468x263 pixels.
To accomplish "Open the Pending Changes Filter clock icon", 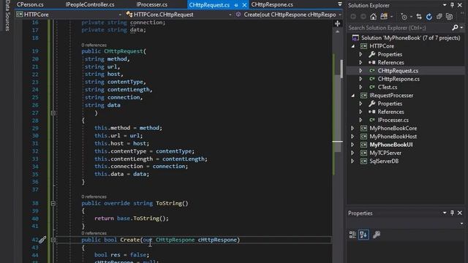I will (x=404, y=17).
